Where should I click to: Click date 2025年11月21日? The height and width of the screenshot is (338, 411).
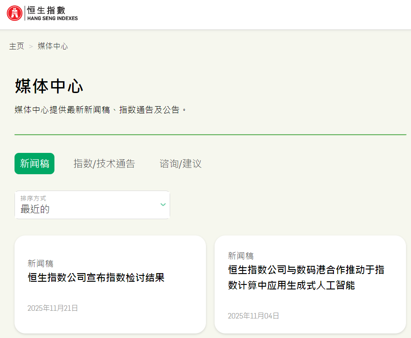pyautogui.click(x=53, y=308)
